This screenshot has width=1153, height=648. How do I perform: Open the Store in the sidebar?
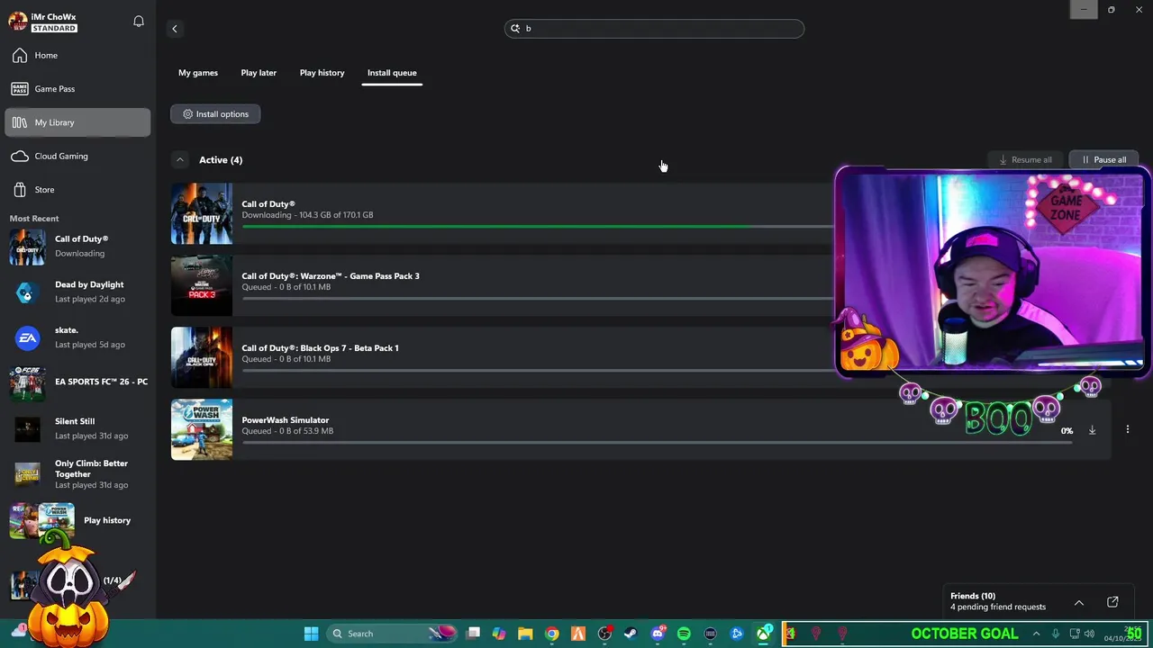tap(77, 190)
